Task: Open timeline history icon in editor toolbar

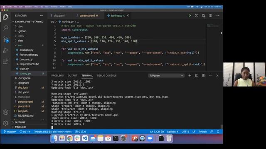Action: click(x=197, y=16)
